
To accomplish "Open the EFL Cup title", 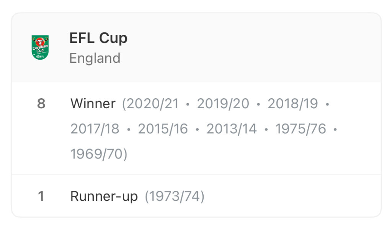I will [98, 38].
